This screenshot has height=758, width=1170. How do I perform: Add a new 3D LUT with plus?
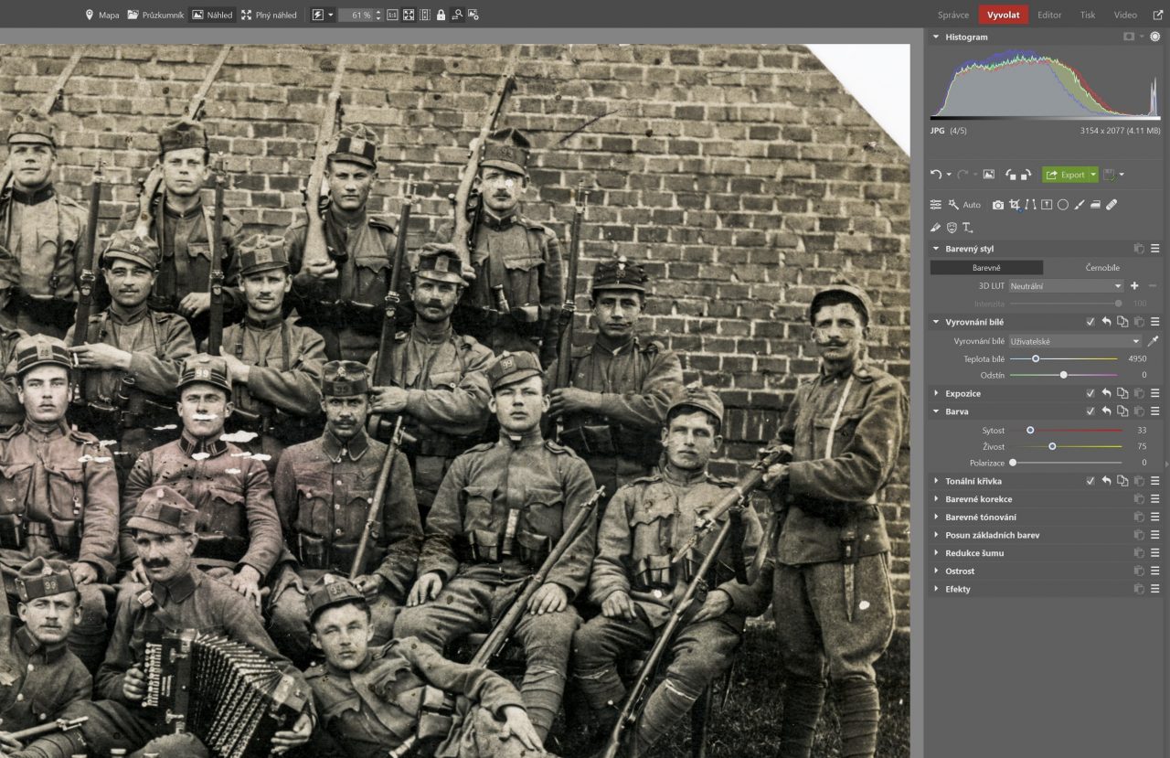[1134, 286]
